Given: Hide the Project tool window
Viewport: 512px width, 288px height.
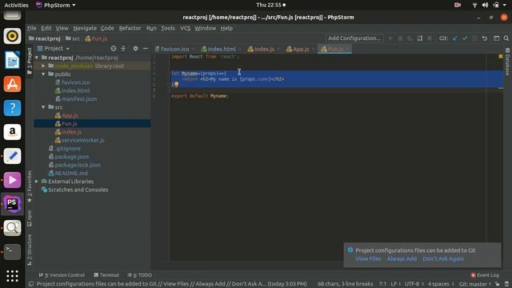Looking at the screenshot, I should click(146, 48).
